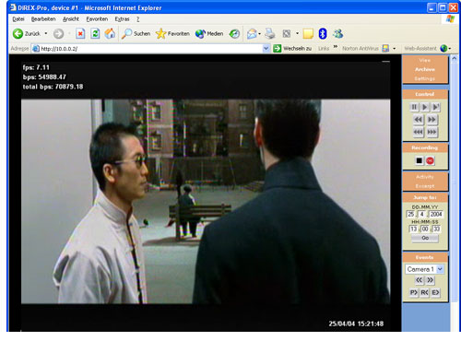Refresh the page with green arrows icon

[x=95, y=33]
